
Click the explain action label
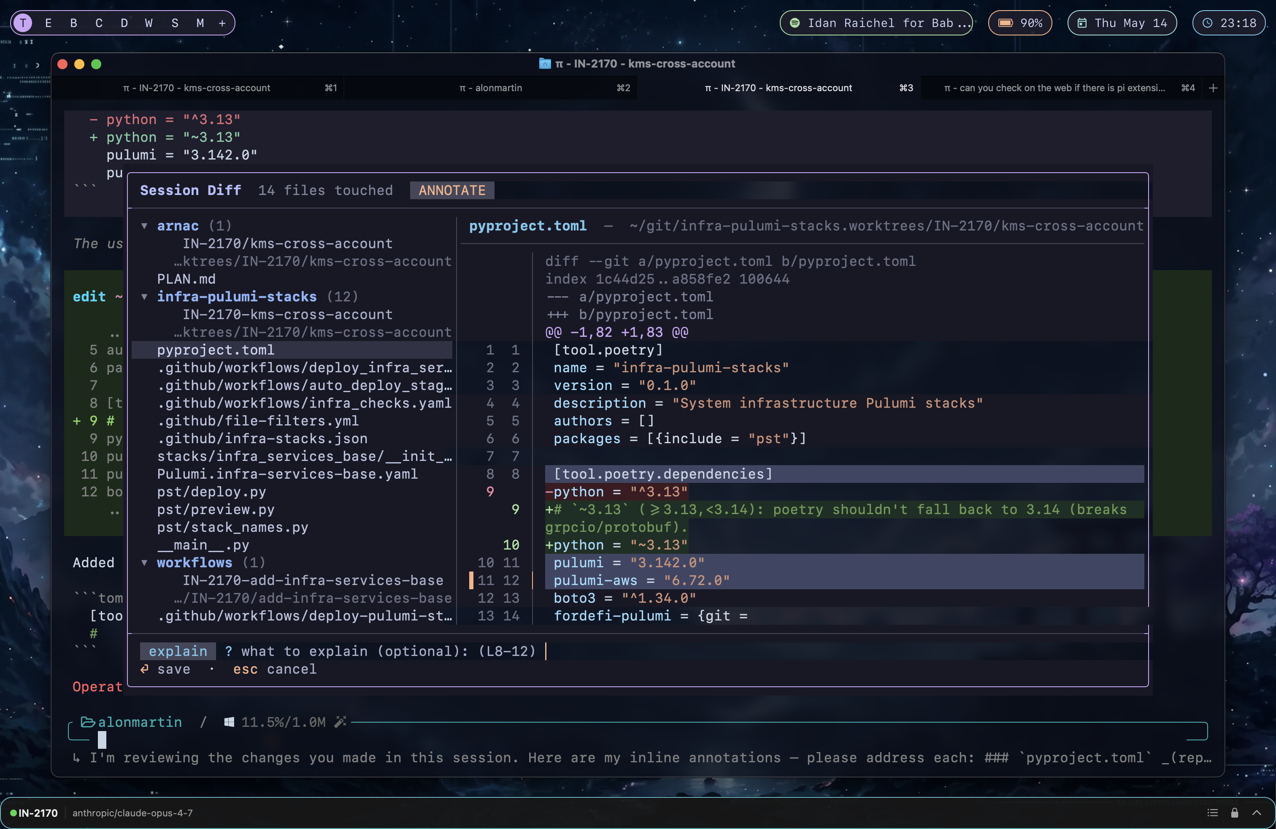tap(178, 651)
